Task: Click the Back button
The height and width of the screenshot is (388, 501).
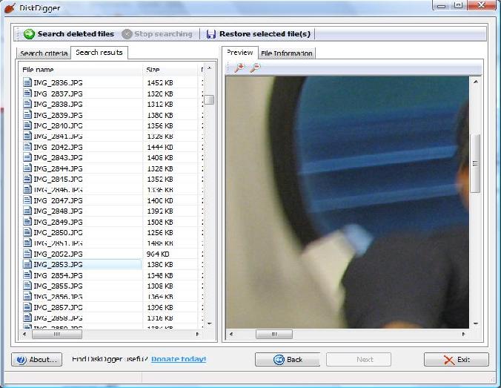Action: pyautogui.click(x=288, y=360)
